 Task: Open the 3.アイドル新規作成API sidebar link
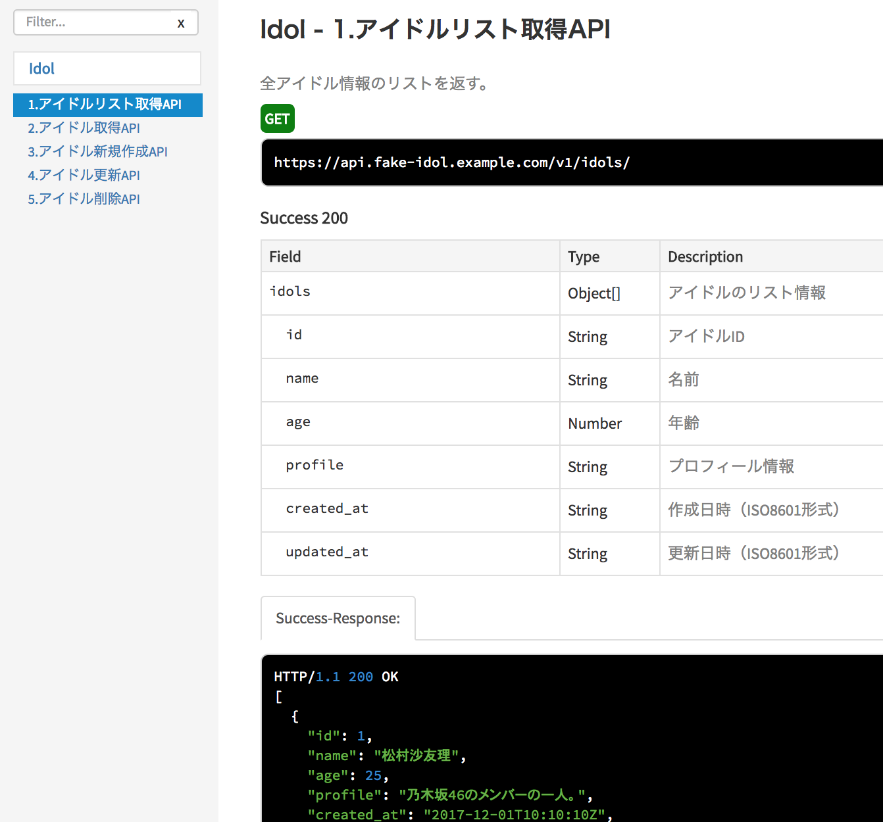point(97,152)
